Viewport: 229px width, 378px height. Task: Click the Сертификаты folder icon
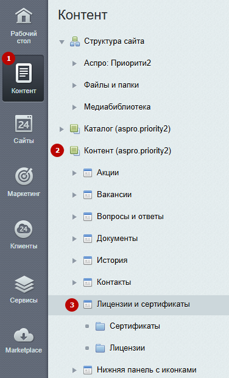pos(100,326)
